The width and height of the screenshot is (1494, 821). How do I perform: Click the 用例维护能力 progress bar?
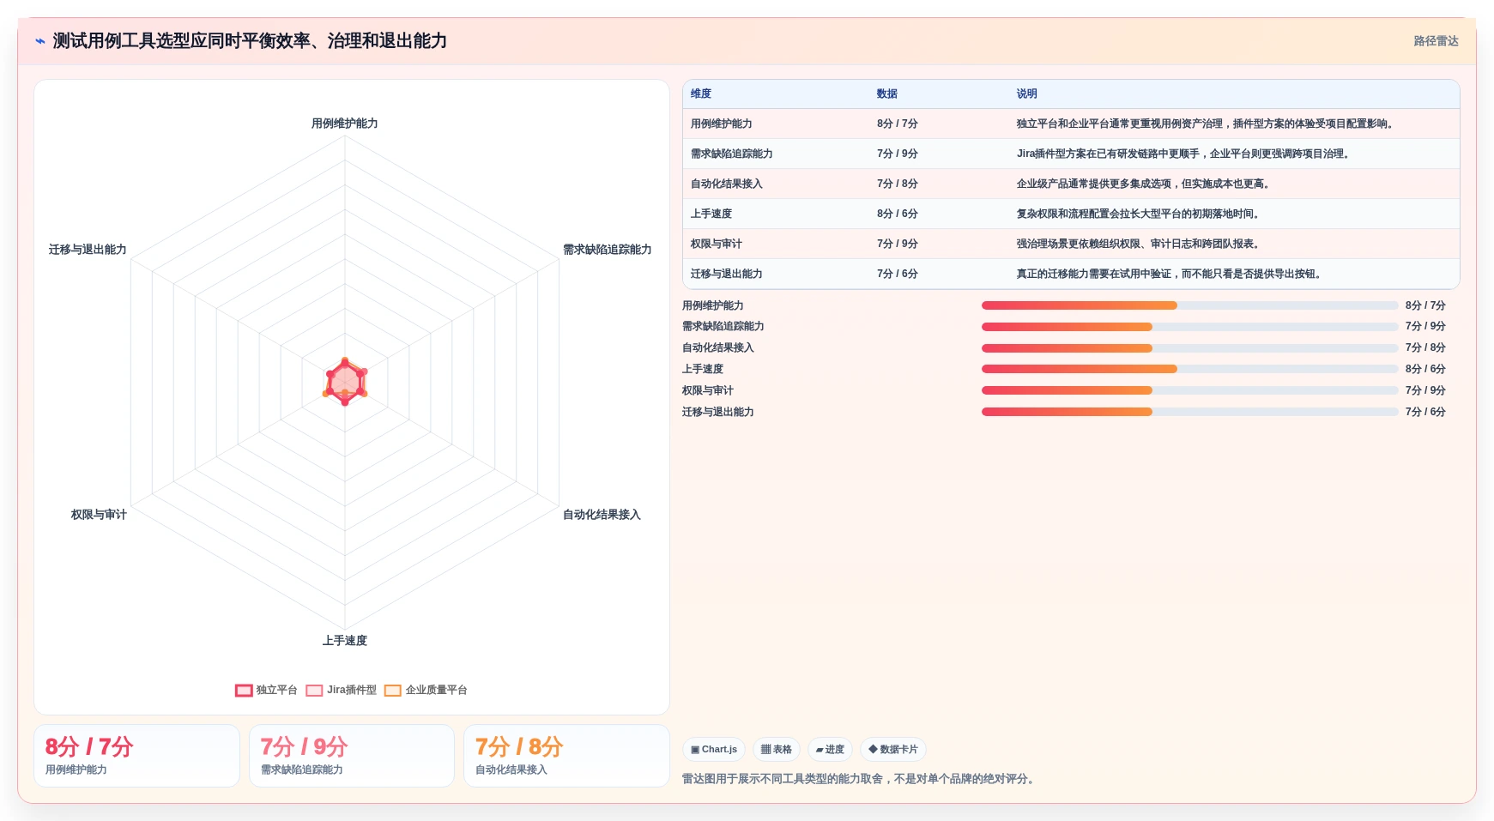click(1190, 305)
